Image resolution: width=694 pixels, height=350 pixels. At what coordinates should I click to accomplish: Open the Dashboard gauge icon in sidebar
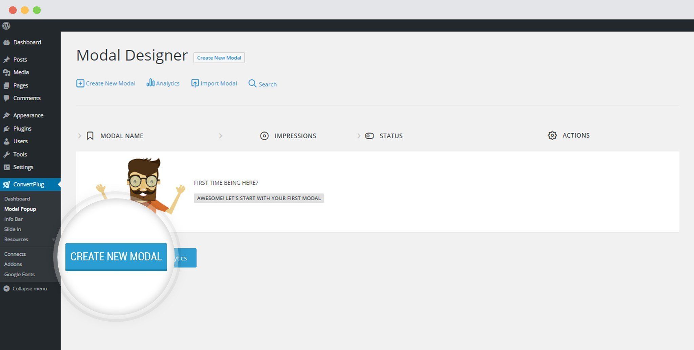(6, 43)
